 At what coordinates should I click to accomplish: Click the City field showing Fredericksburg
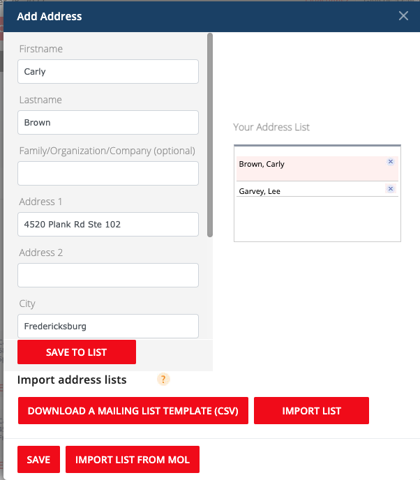(108, 326)
